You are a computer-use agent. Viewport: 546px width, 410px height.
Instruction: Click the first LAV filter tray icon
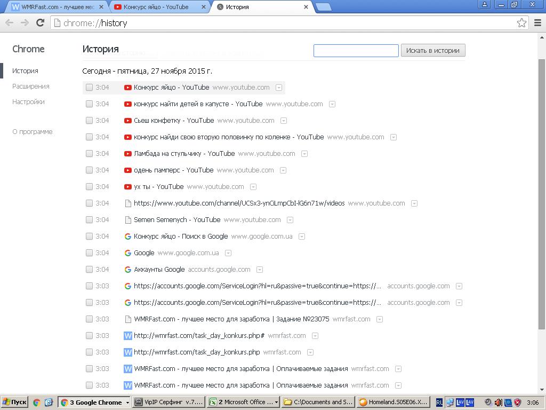[x=460, y=403]
